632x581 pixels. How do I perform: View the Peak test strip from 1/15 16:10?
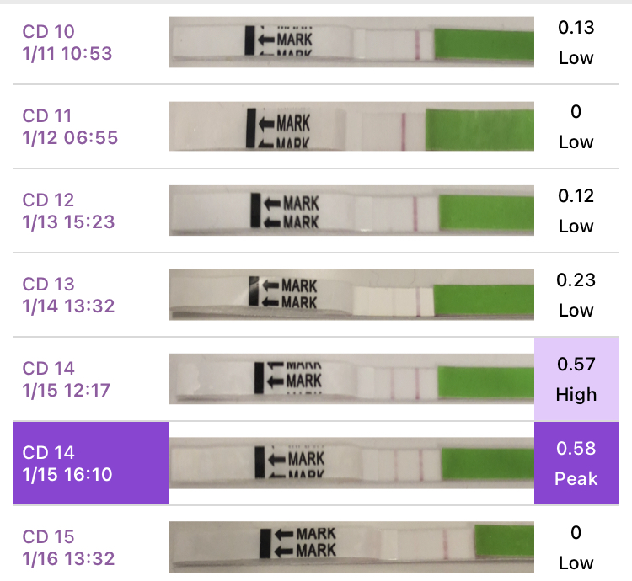click(352, 463)
